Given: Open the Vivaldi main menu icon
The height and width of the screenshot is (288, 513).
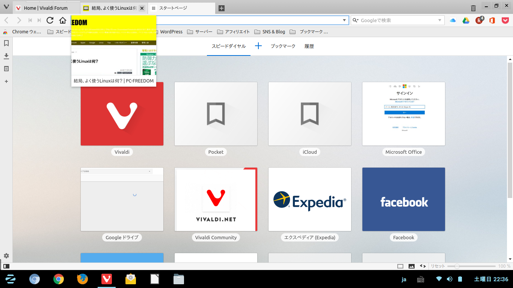Looking at the screenshot, I should 6,7.
